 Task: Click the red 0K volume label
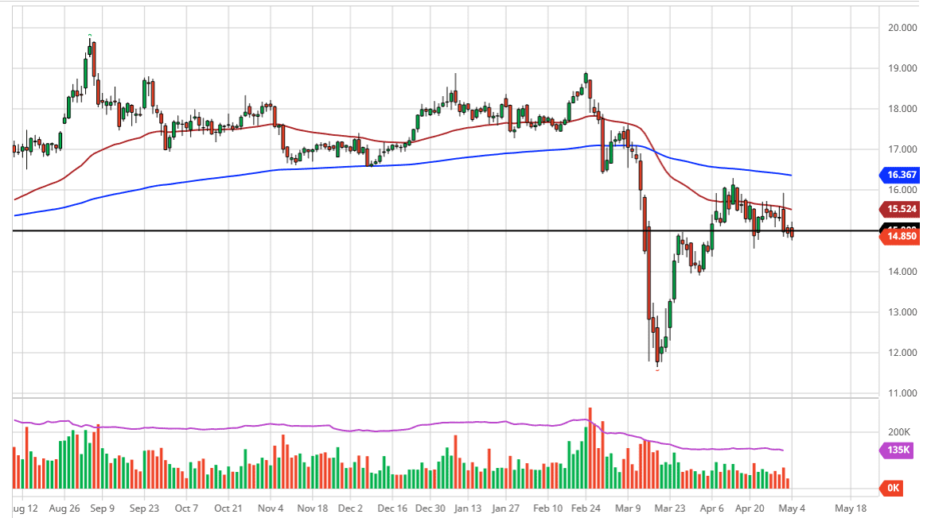(894, 489)
